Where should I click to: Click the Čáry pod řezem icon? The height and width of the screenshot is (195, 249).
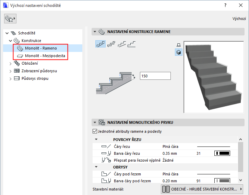[x=106, y=174]
